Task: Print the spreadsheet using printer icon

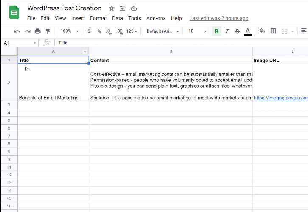Action: (38, 31)
